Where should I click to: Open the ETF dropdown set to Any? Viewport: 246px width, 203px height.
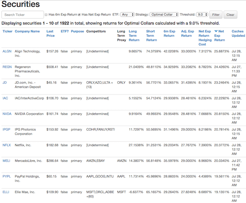127,15
